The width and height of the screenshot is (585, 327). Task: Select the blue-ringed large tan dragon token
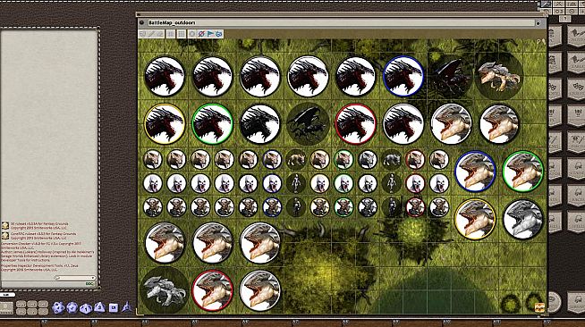click(x=475, y=172)
